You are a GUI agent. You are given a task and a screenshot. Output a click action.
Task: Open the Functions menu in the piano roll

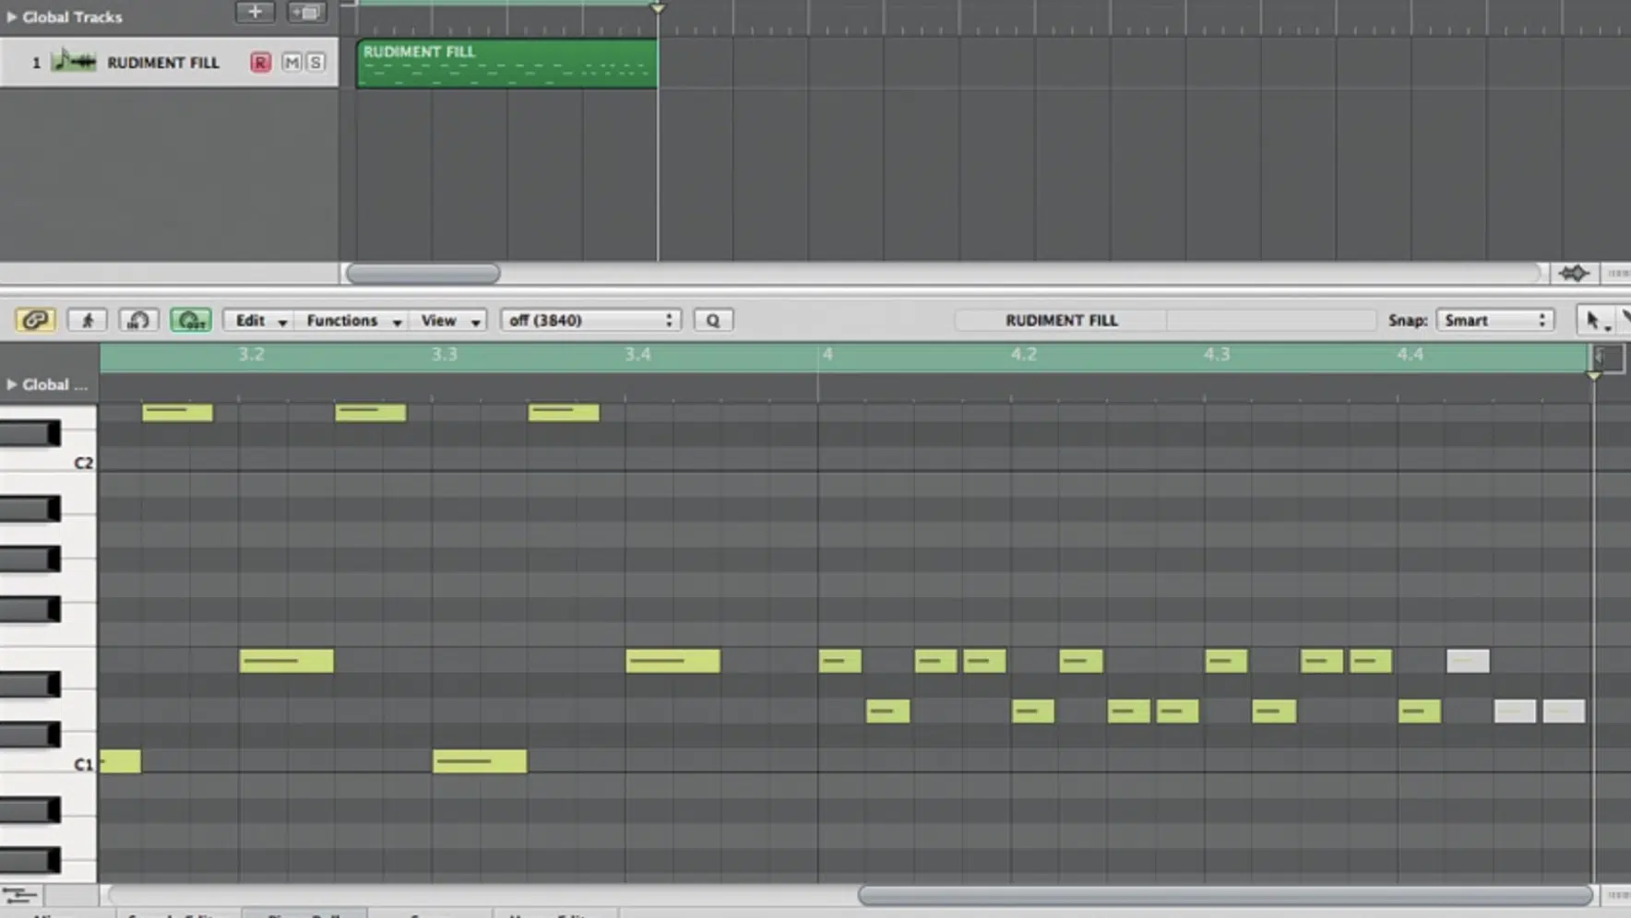pos(353,320)
